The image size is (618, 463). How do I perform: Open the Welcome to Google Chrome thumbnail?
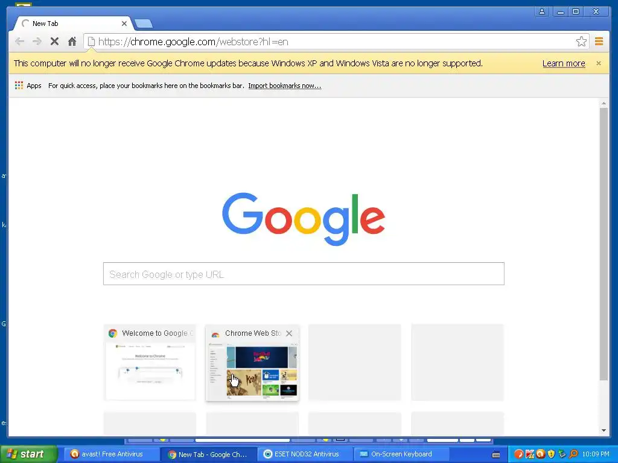point(150,362)
